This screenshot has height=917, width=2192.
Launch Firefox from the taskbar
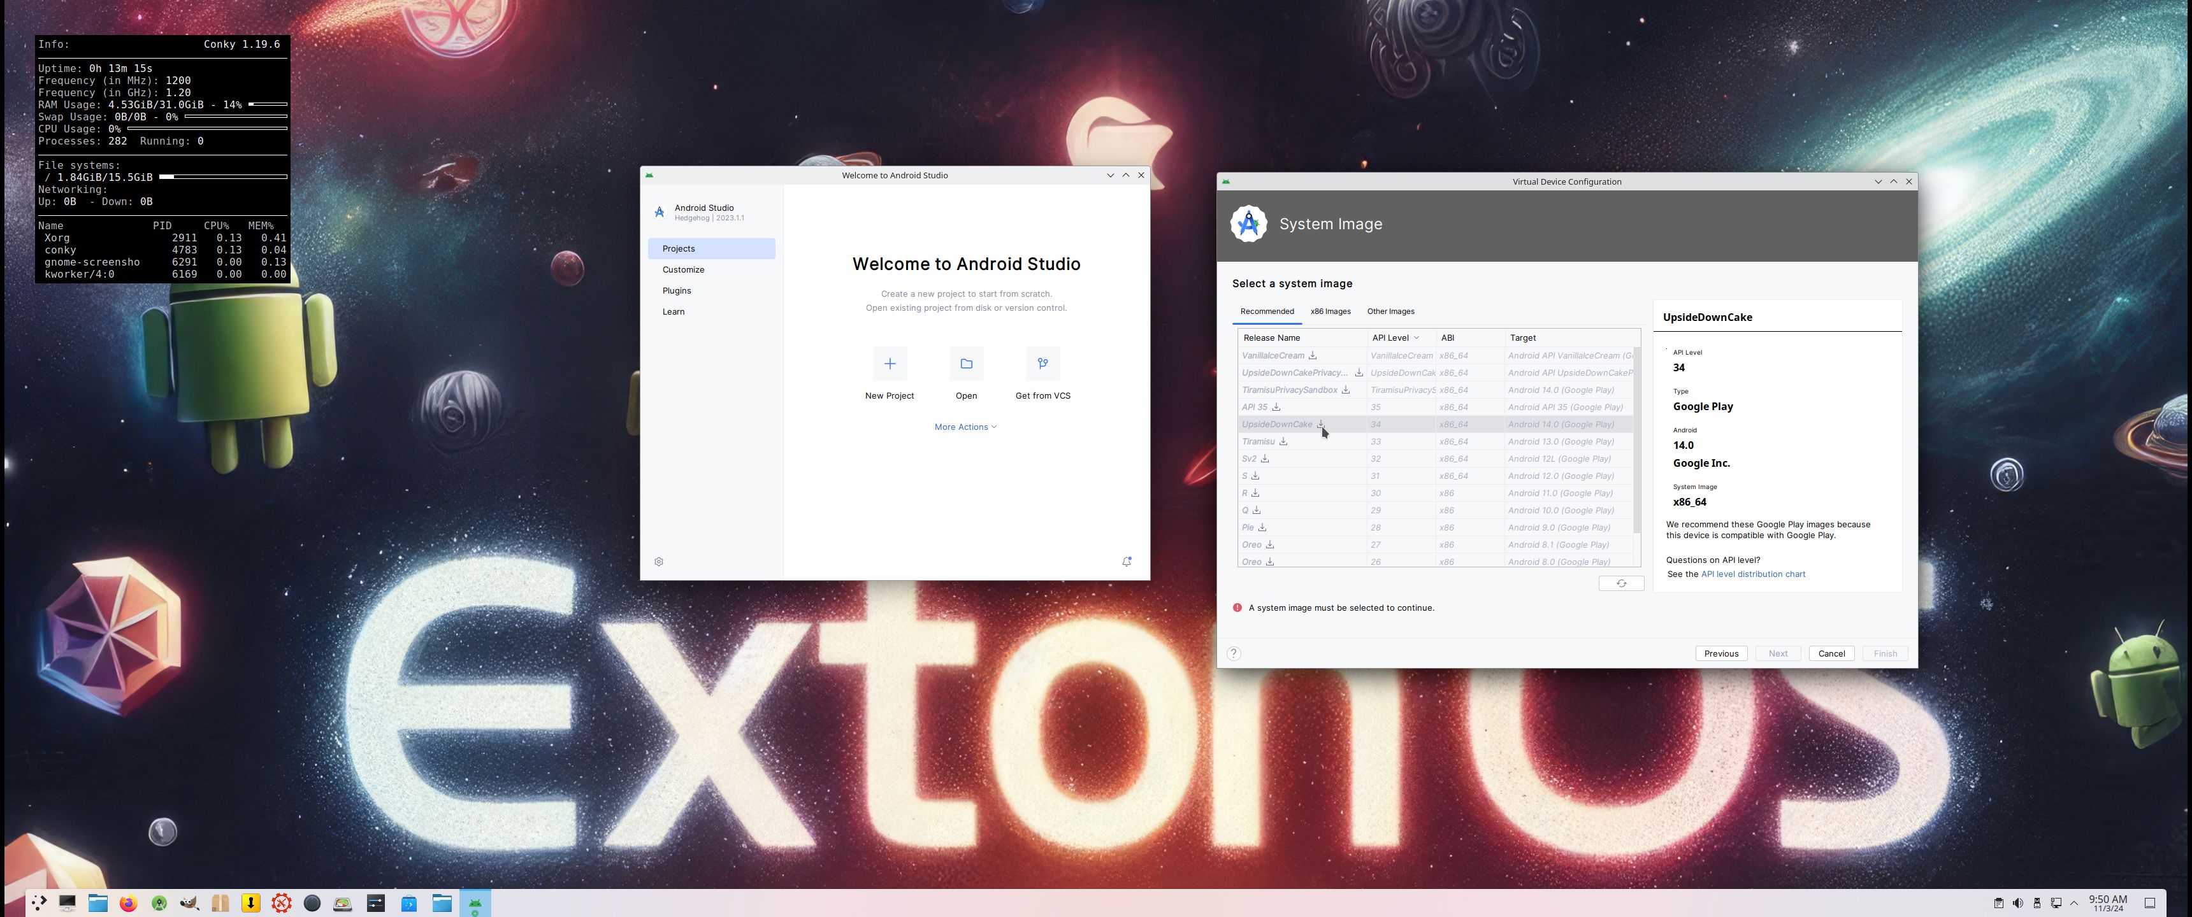point(129,904)
